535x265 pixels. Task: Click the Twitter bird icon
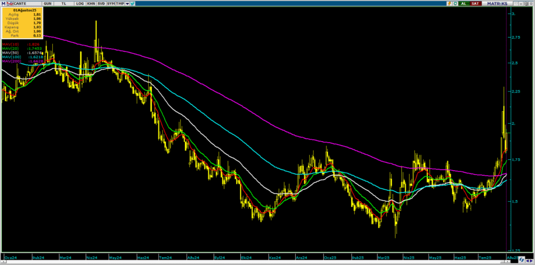point(133,4)
